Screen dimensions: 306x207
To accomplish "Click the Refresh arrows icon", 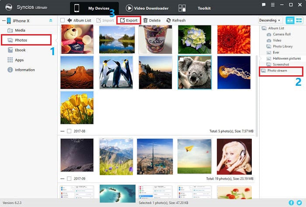I will pyautogui.click(x=168, y=20).
